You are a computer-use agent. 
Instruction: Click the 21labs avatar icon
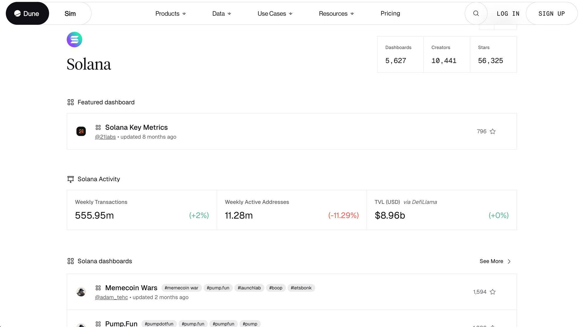coord(81,131)
